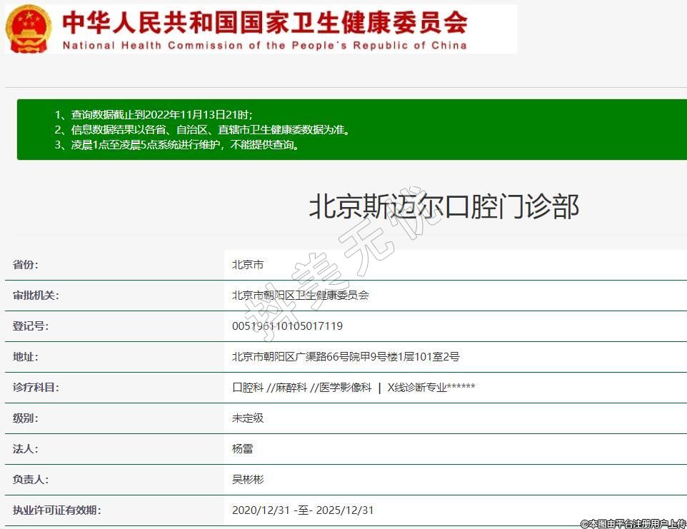Click the 诊疗科目 row label

[36, 388]
